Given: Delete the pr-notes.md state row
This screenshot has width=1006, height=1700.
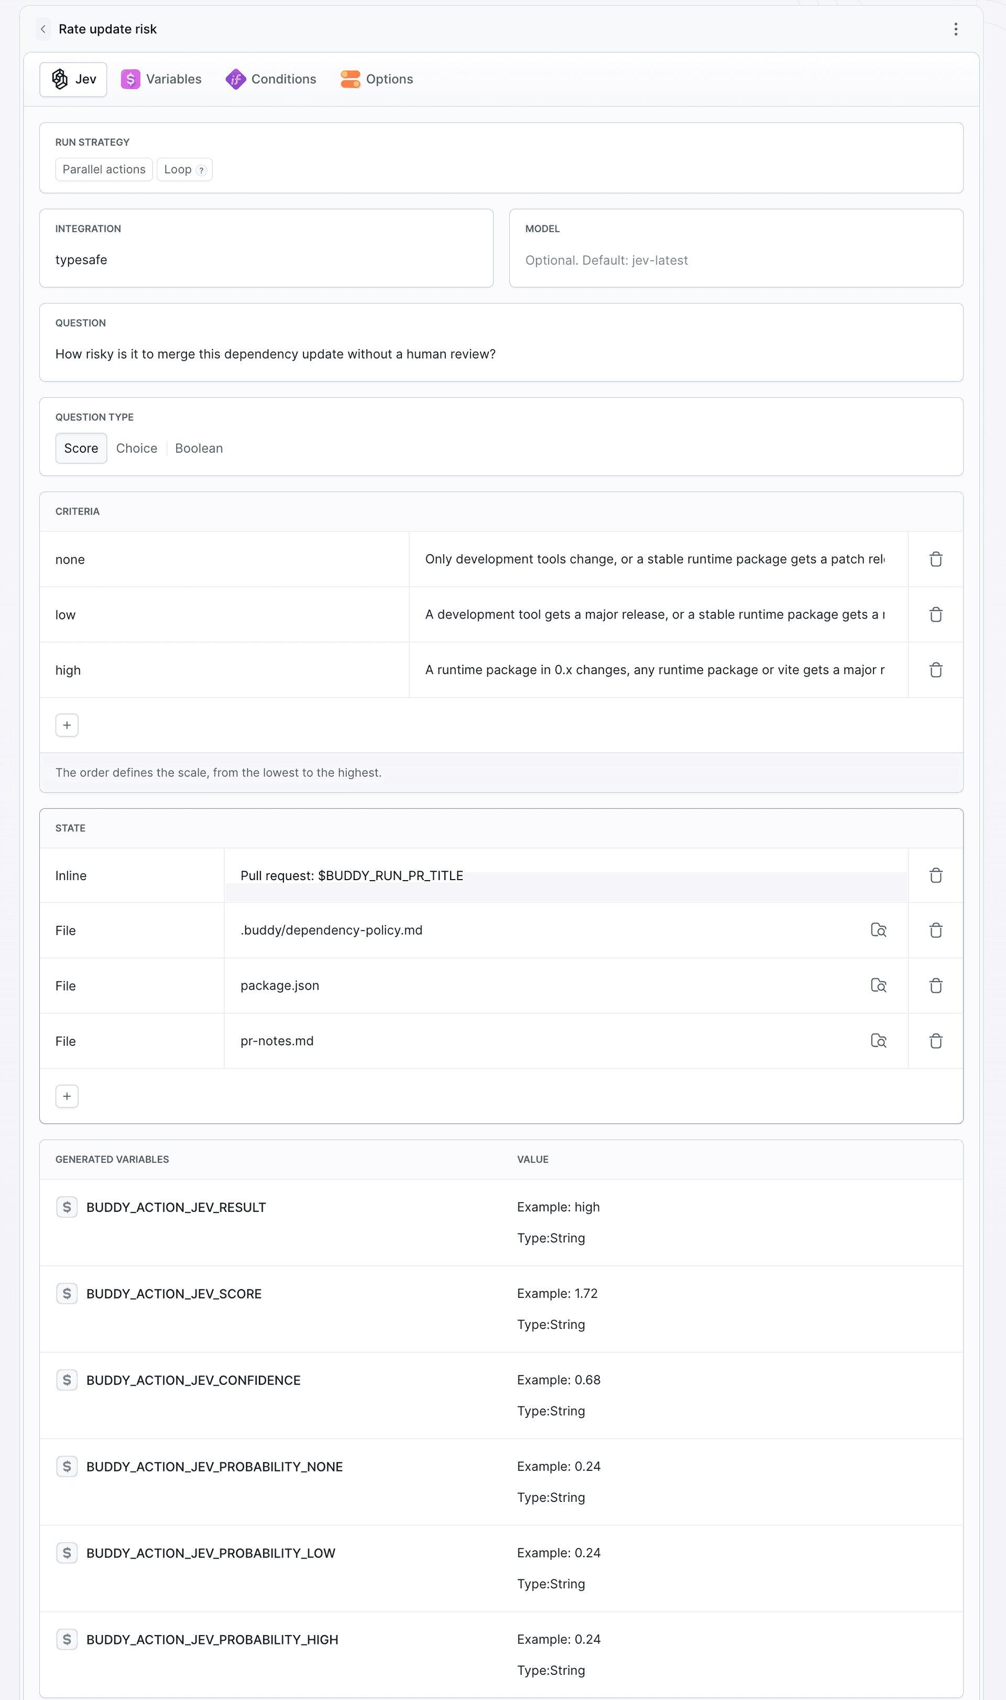Looking at the screenshot, I should pos(936,1041).
